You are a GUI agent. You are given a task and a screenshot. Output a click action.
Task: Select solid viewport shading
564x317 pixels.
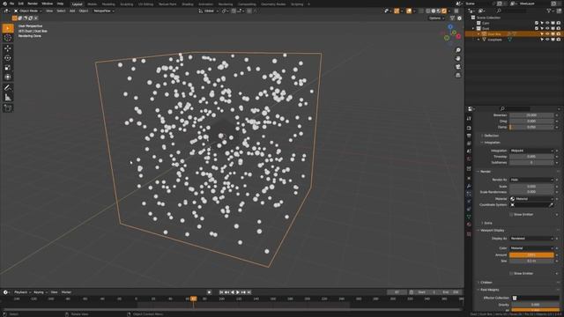pos(434,11)
